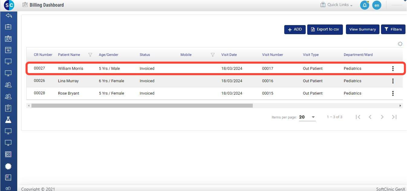Open three-dot menu for William Morris
407x191 pixels.
(x=392, y=69)
